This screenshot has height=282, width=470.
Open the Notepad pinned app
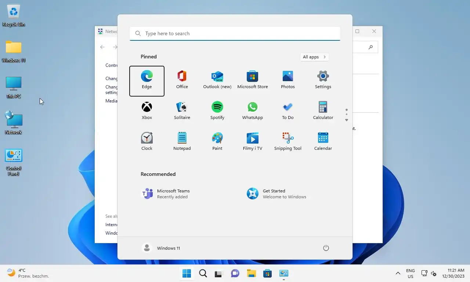(x=182, y=143)
